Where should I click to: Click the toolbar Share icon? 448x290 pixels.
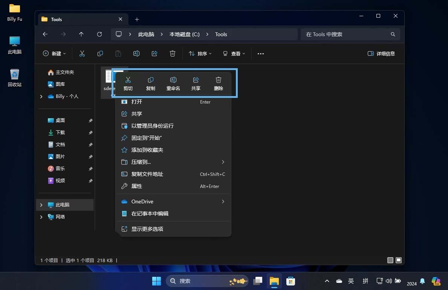tap(154, 53)
